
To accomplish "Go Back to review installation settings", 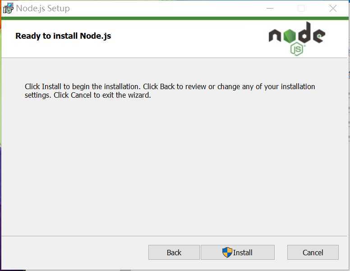I will click(174, 252).
